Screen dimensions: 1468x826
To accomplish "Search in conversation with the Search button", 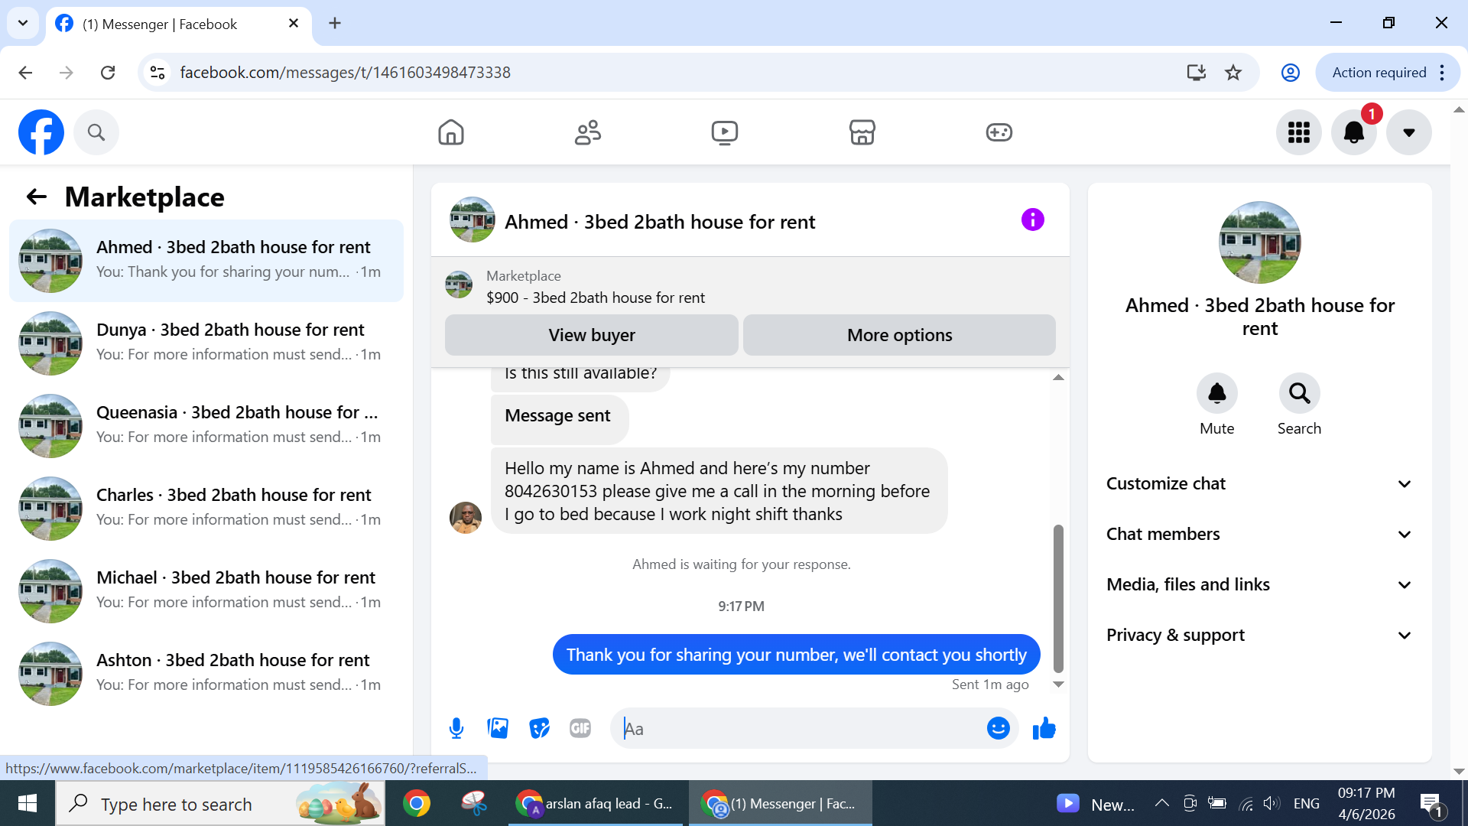I will coord(1299,393).
